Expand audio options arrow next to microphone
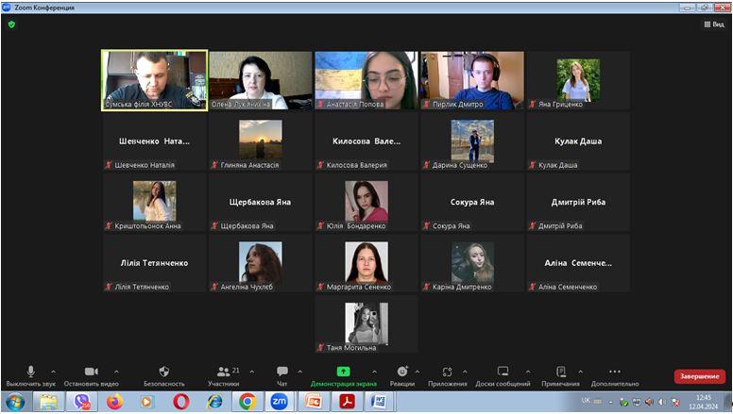The height and width of the screenshot is (414, 733). [x=53, y=372]
